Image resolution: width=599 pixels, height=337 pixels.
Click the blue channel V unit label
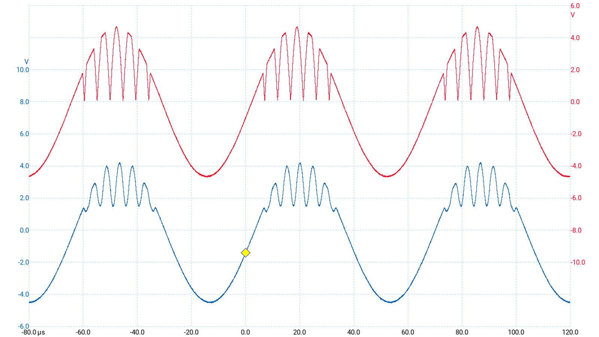tap(26, 62)
